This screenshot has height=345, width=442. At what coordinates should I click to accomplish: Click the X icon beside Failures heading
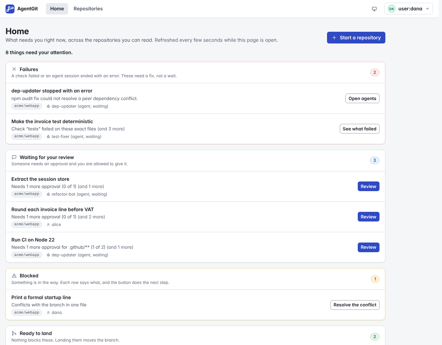[x=14, y=69]
